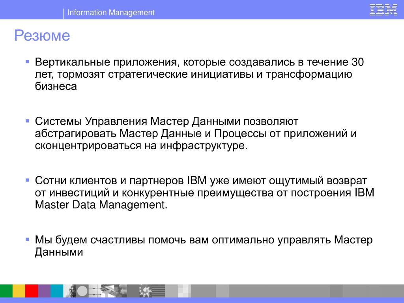Click the bullet text starting 'Мы будем счастливы'
This screenshot has width=404, height=303.
tap(204, 246)
